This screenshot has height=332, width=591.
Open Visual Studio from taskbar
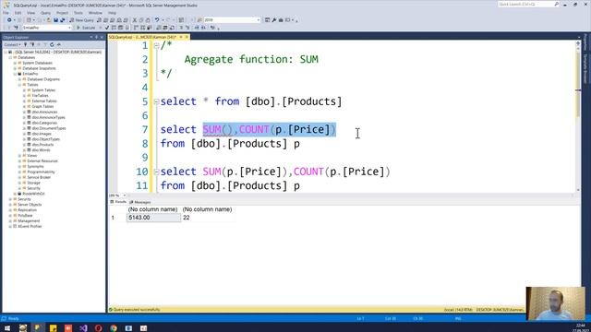[x=83, y=328]
